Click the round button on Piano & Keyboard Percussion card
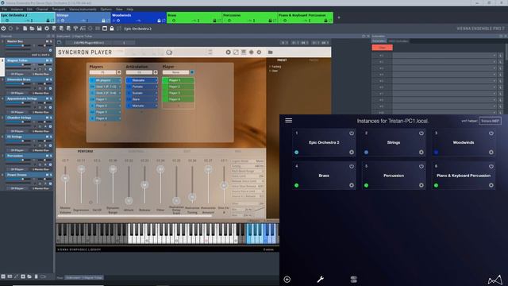 [x=491, y=185]
